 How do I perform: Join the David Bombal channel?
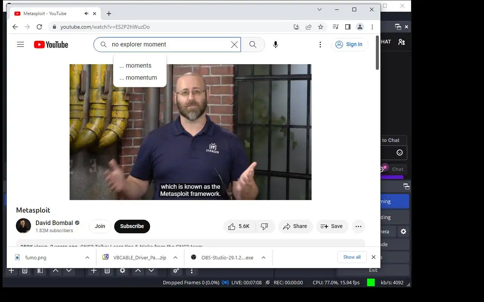pyautogui.click(x=100, y=226)
